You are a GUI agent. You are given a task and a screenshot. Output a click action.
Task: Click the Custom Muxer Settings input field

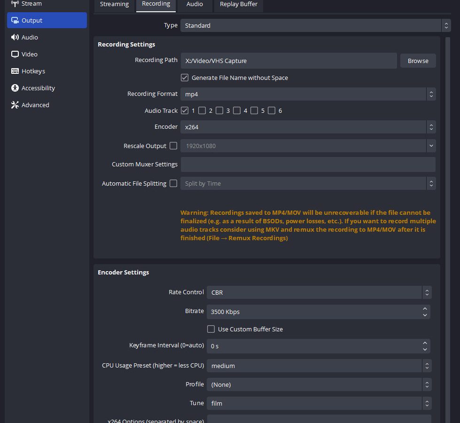coord(308,164)
